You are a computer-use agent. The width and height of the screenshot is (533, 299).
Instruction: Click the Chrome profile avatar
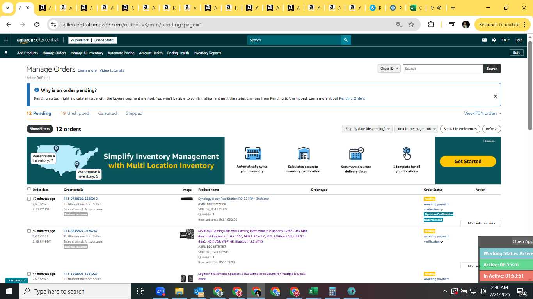click(x=465, y=25)
